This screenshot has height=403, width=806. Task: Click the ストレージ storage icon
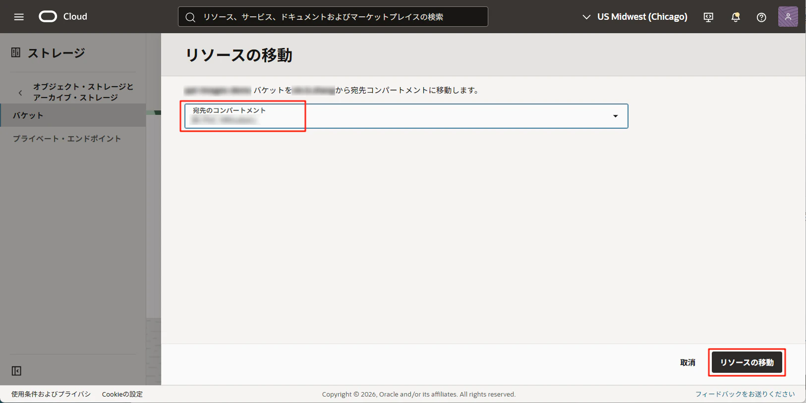16,52
